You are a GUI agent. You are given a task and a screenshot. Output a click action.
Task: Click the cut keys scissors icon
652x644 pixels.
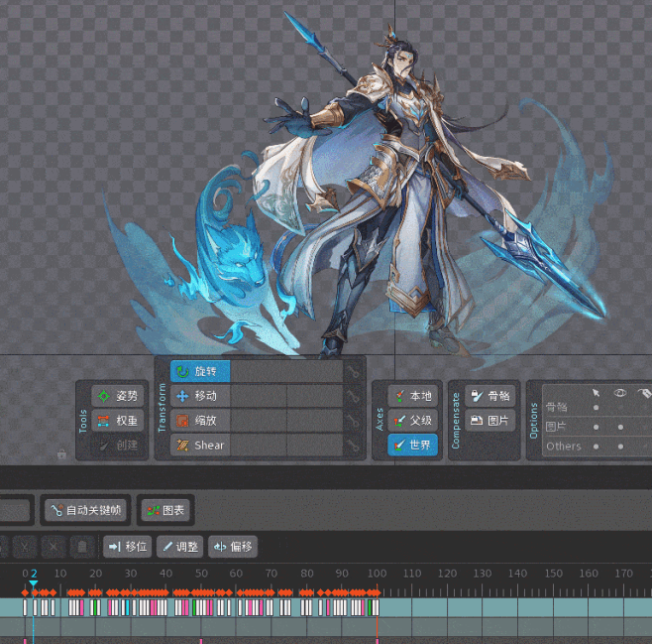[x=26, y=546]
